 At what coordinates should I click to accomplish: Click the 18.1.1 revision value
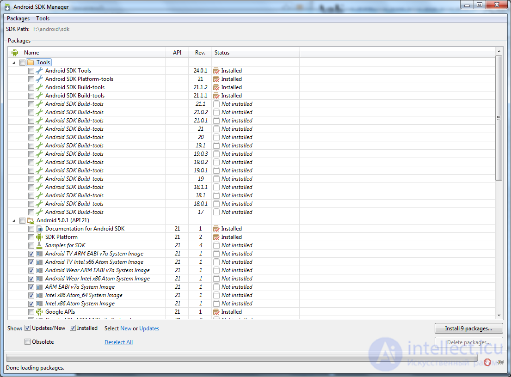click(x=200, y=187)
